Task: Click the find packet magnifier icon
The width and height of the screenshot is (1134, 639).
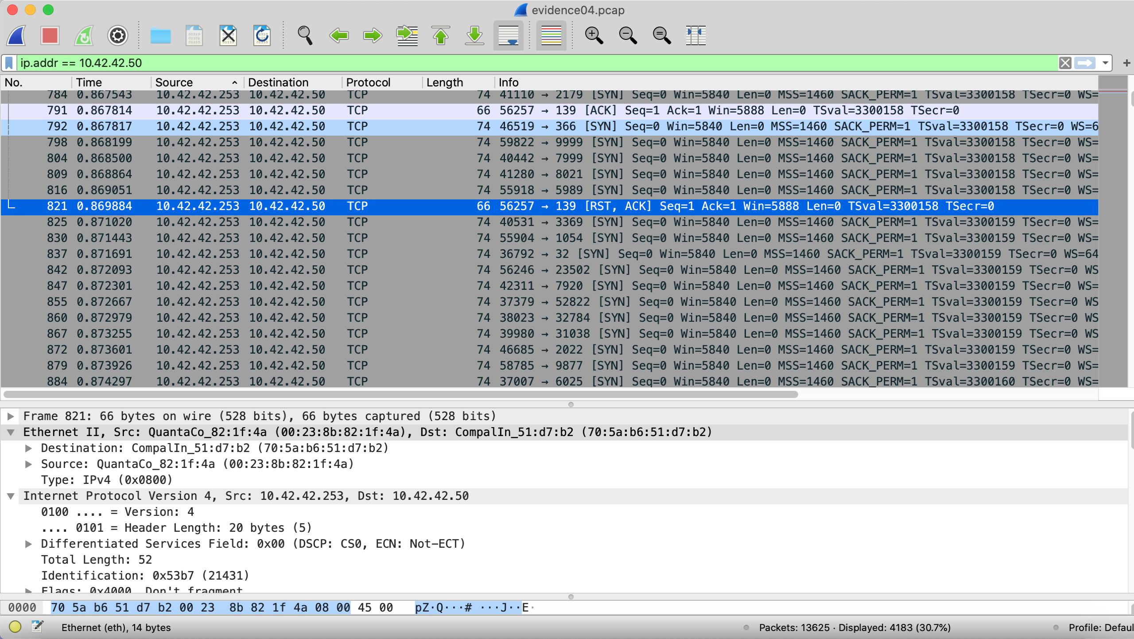Action: (x=305, y=35)
